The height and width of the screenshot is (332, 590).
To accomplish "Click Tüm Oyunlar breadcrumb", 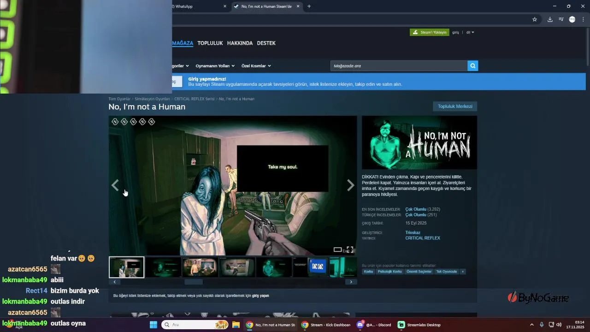I will [x=119, y=99].
